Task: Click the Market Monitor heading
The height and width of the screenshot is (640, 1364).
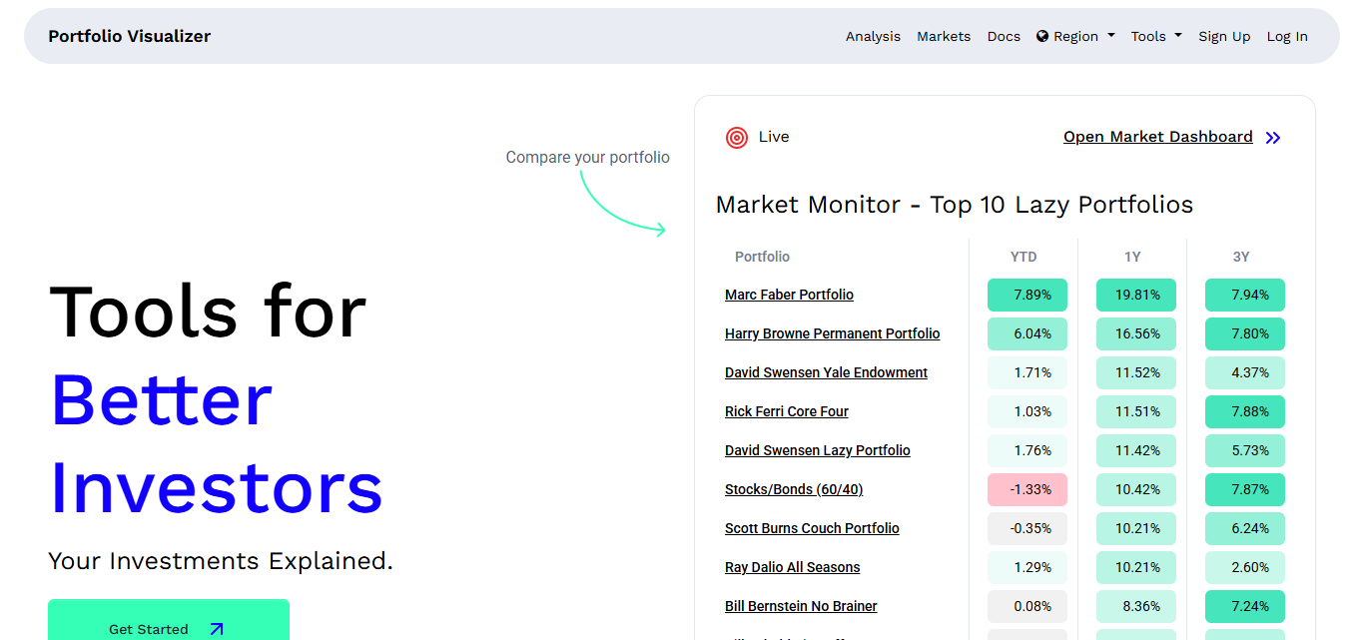Action: point(955,205)
